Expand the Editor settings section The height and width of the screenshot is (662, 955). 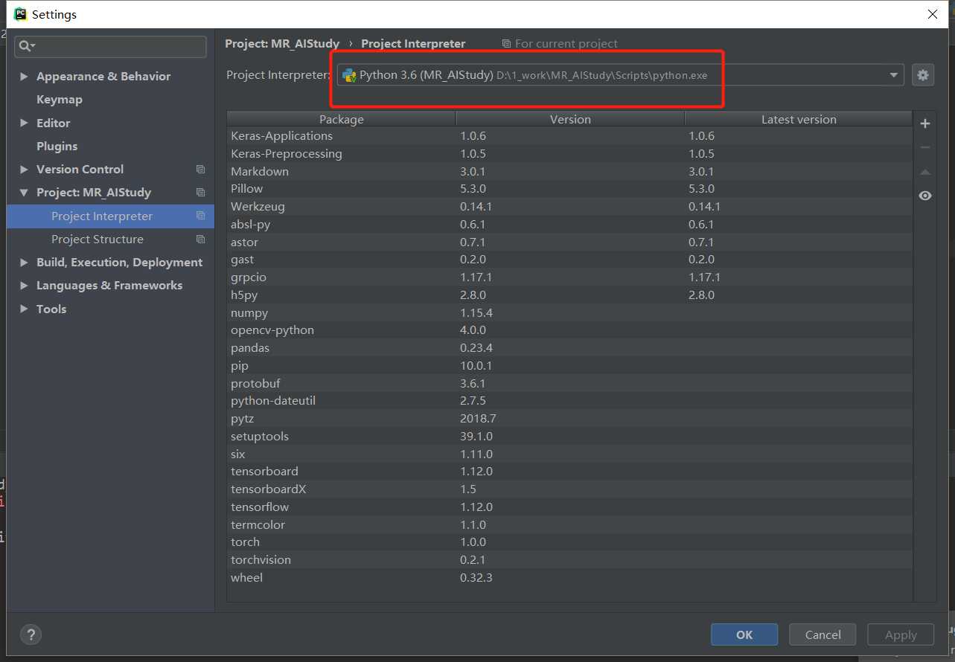[x=24, y=123]
